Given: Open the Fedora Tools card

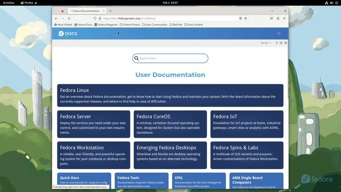Looking at the screenshot, I should tap(142, 181).
